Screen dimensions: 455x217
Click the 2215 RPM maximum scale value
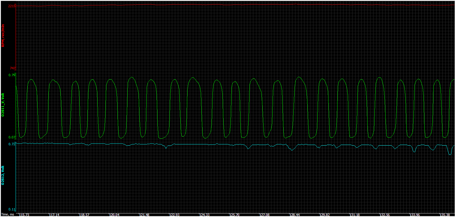point(11,6)
